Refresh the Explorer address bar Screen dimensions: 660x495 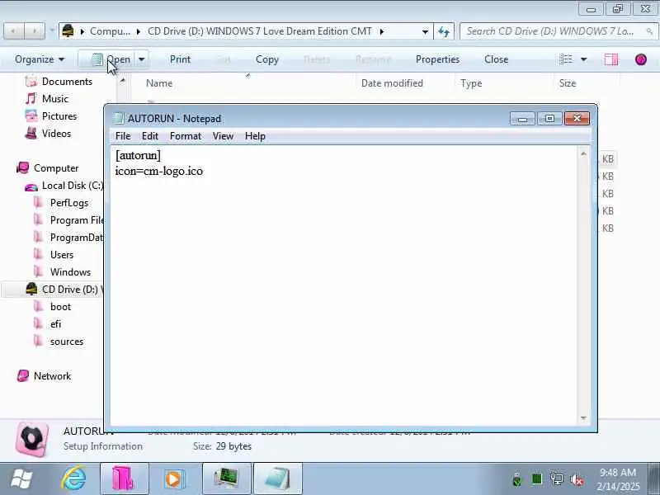[x=444, y=31]
